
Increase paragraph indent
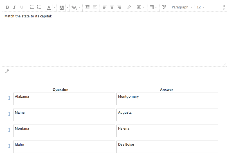[x=87, y=7]
